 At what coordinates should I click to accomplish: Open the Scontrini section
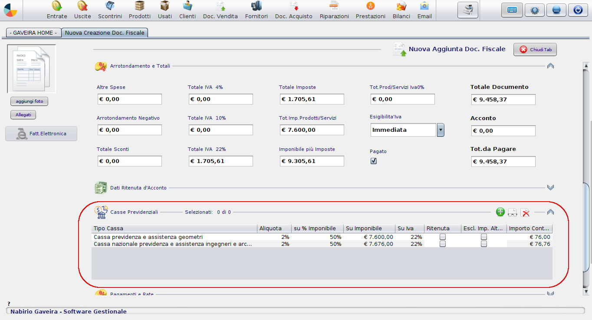click(110, 10)
